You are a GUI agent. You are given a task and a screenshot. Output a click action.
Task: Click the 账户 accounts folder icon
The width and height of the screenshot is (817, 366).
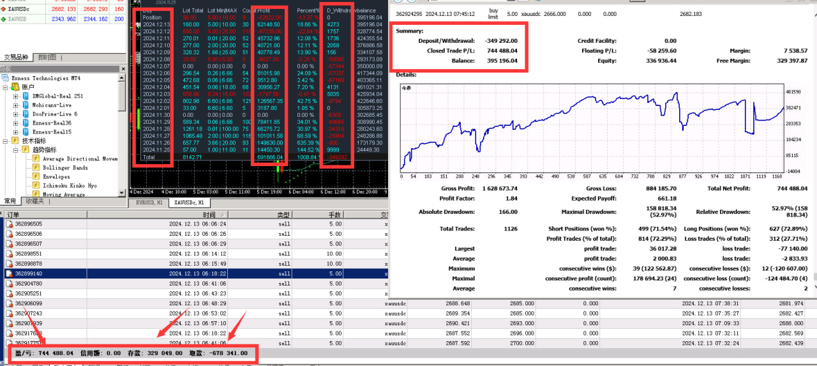15,87
